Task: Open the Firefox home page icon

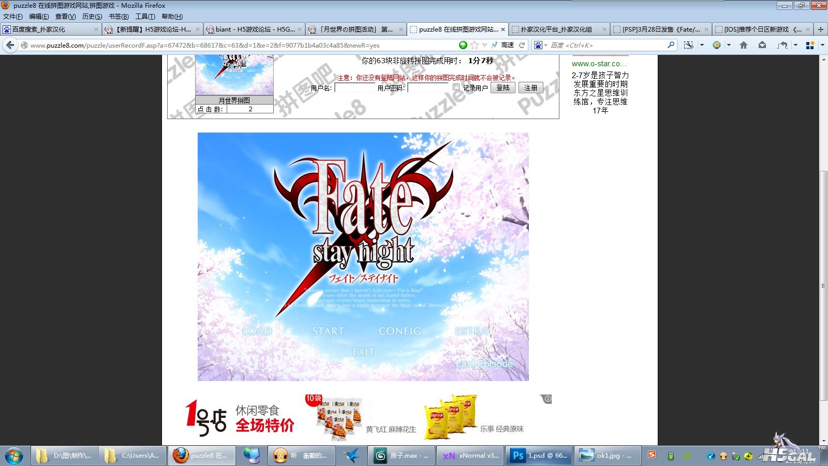Action: click(x=744, y=45)
